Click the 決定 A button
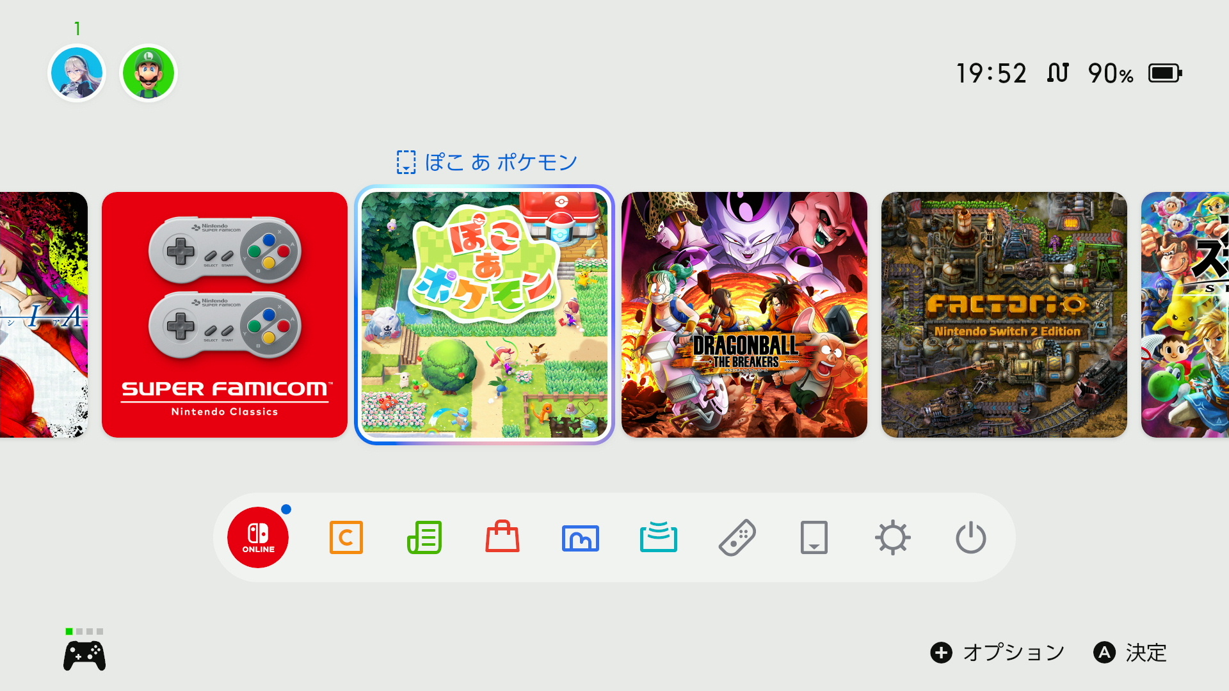Screen dimensions: 1229x691 pyautogui.click(x=1130, y=653)
